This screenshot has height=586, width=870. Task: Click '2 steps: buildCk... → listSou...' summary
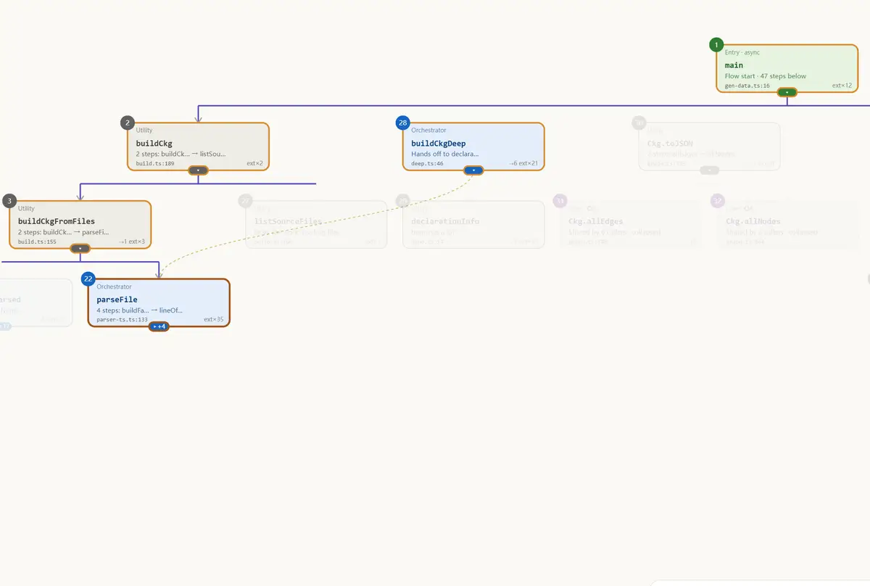point(181,154)
